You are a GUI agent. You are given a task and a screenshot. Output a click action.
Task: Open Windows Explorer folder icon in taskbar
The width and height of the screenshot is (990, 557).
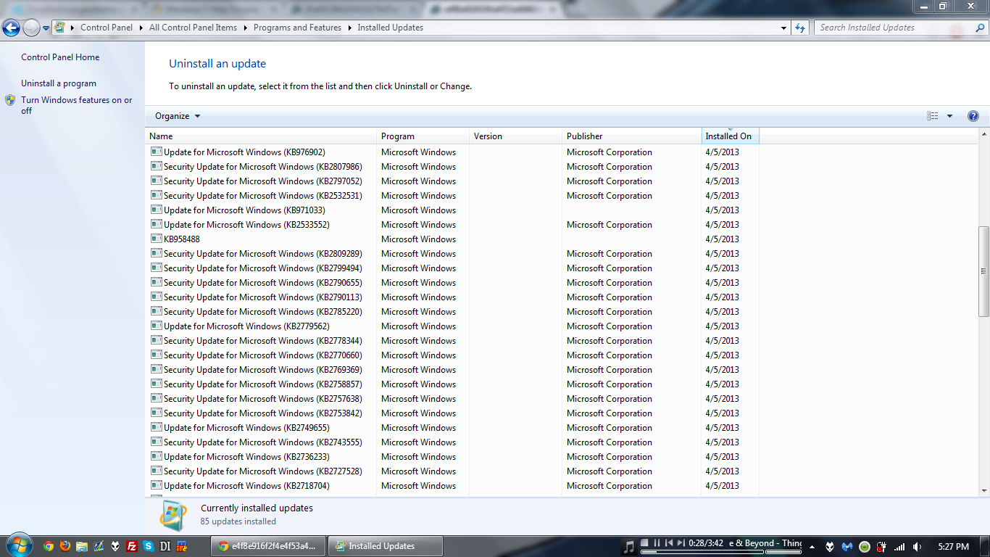[82, 546]
